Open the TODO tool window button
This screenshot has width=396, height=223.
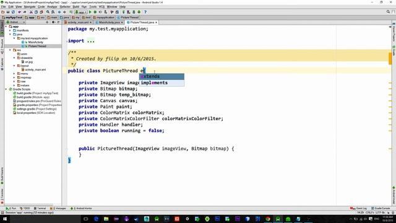(x=25, y=208)
